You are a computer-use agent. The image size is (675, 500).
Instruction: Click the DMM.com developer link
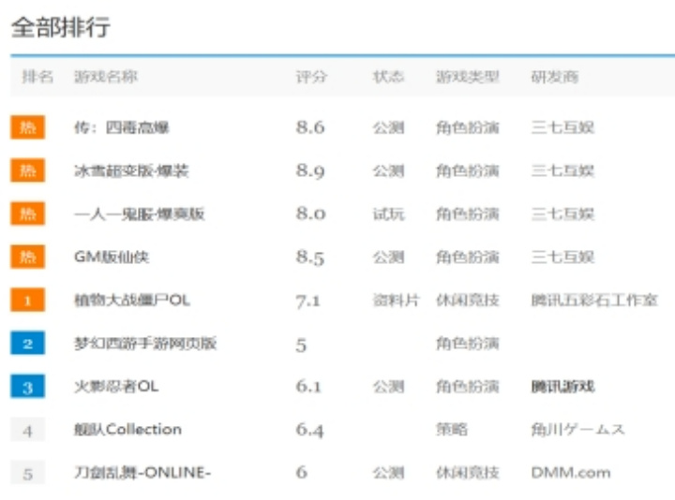click(x=570, y=473)
